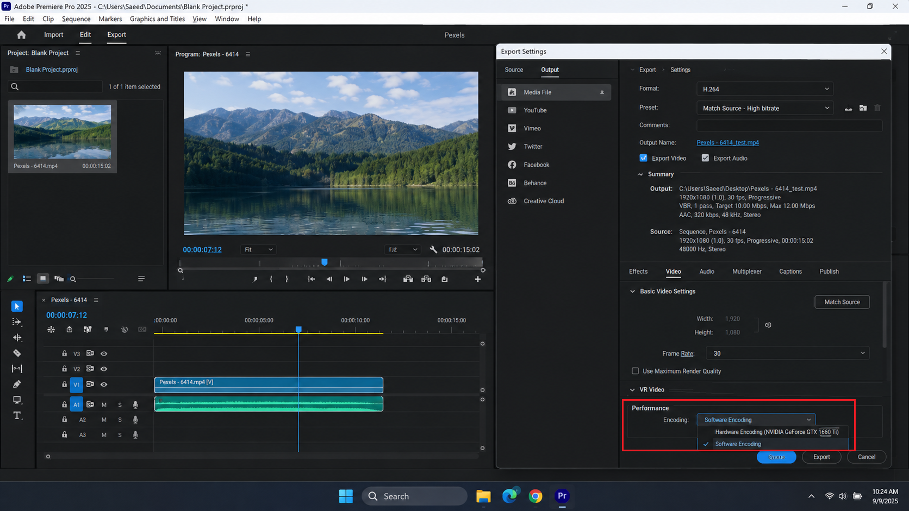Switch to the Source tab

(514, 70)
